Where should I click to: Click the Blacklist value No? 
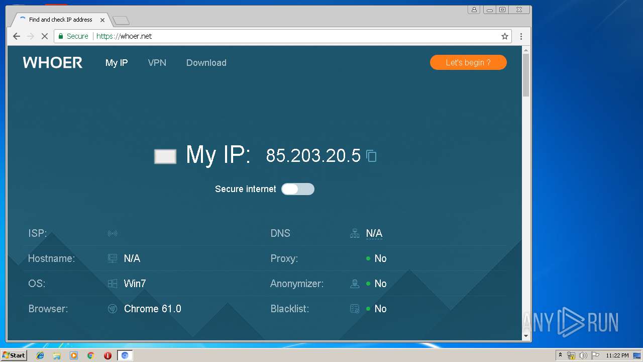pos(380,309)
